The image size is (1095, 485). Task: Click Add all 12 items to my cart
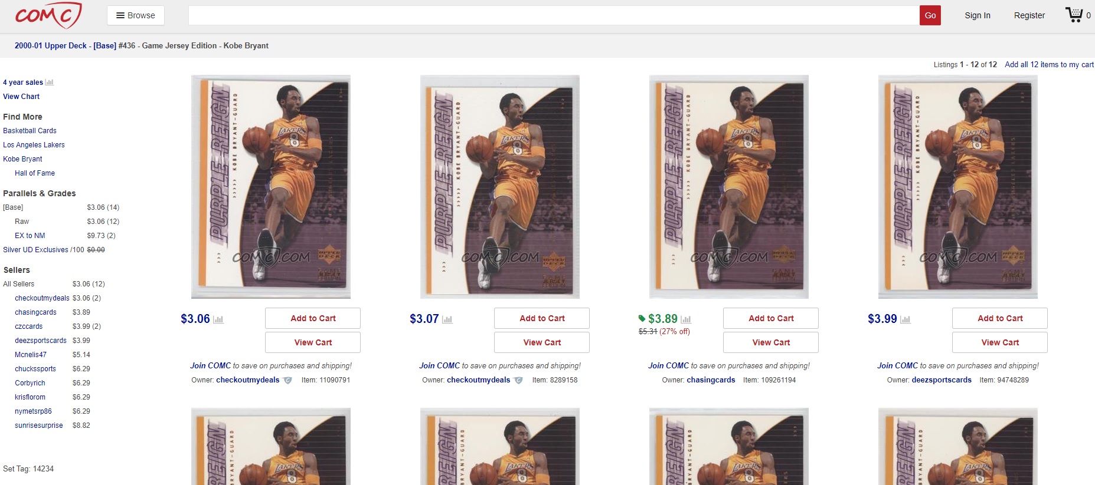1049,65
